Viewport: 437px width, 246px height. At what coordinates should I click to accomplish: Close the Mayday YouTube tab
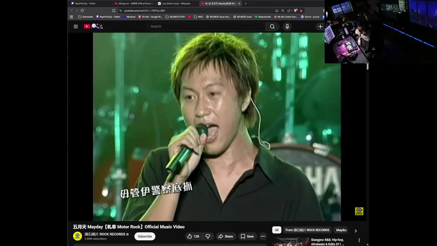pyautogui.click(x=239, y=3)
